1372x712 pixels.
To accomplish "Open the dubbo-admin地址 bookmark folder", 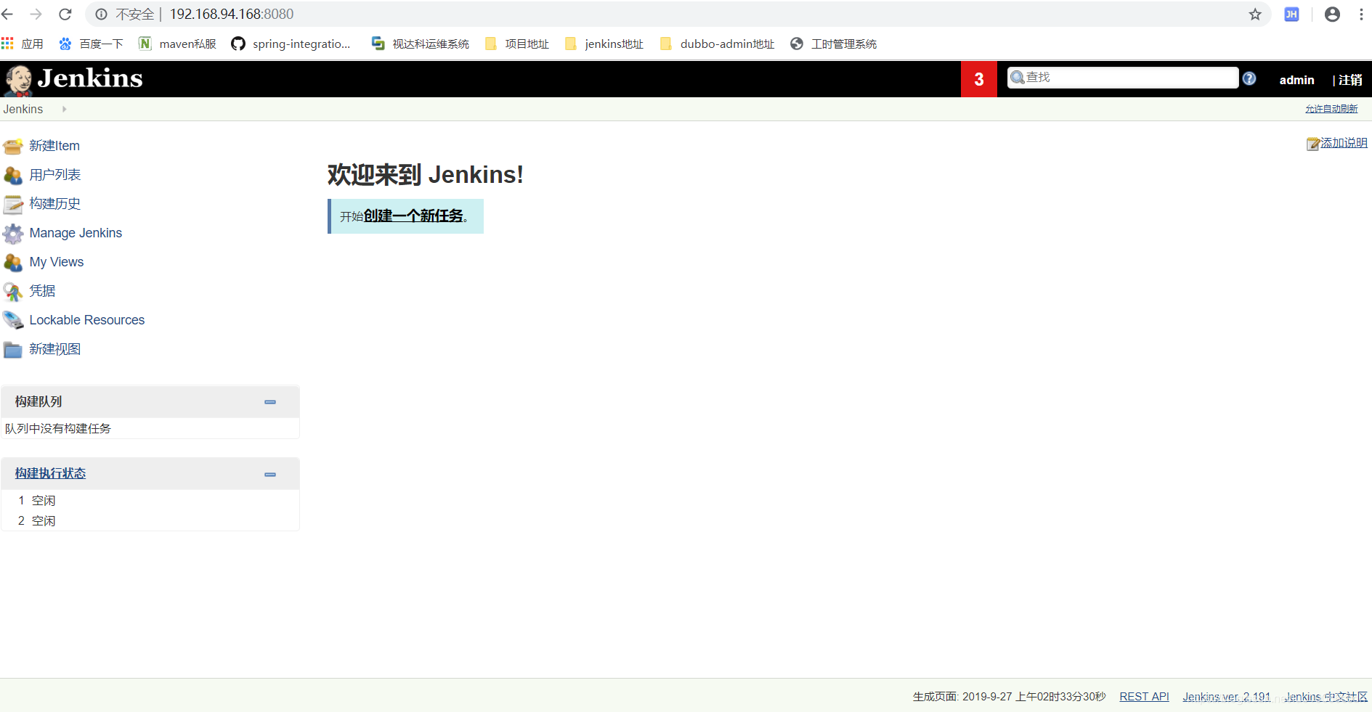I will pos(718,44).
